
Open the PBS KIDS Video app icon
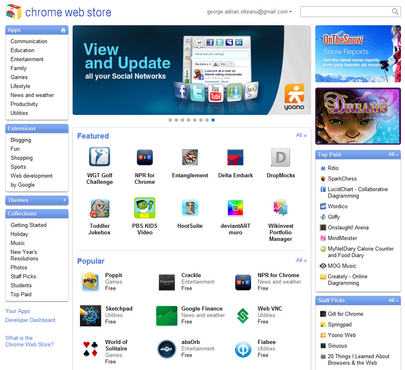(145, 208)
